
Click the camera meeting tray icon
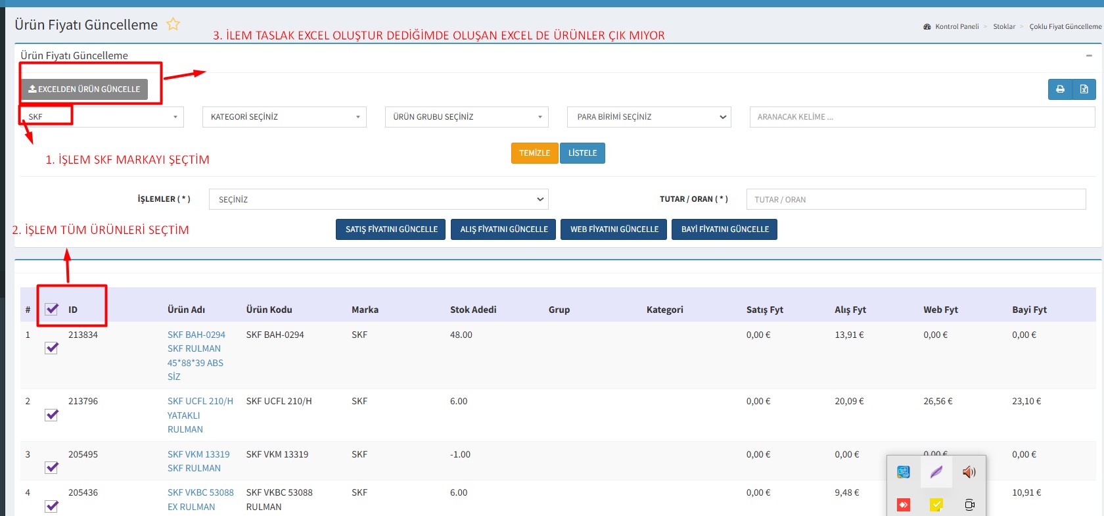click(x=969, y=505)
